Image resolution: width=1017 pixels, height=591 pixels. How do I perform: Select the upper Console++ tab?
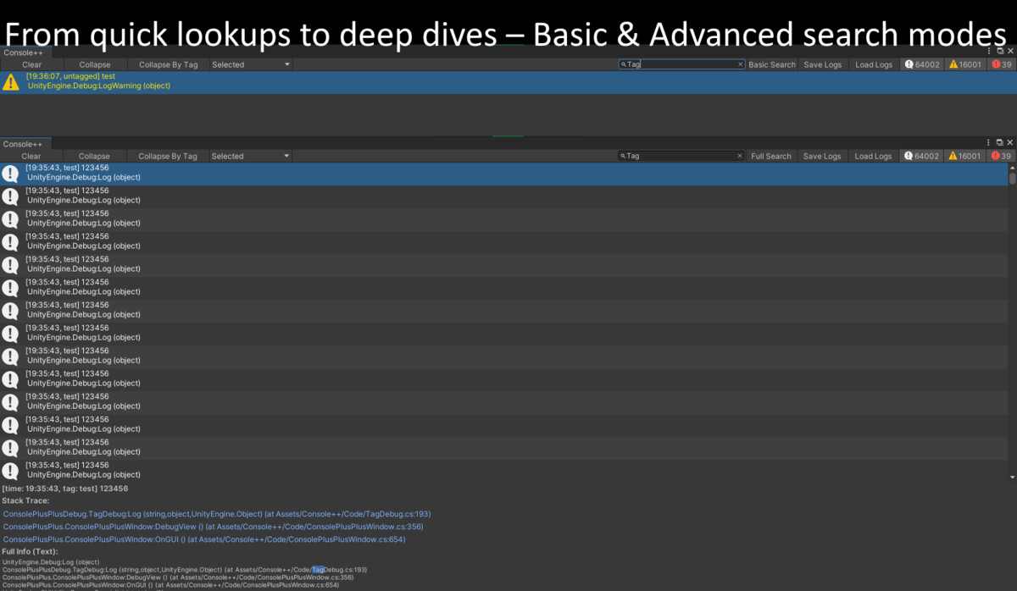pos(23,52)
